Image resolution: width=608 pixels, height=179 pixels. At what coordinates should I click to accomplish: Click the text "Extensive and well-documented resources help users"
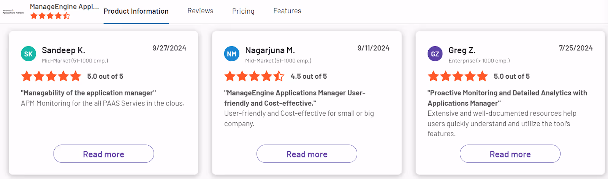pyautogui.click(x=502, y=123)
